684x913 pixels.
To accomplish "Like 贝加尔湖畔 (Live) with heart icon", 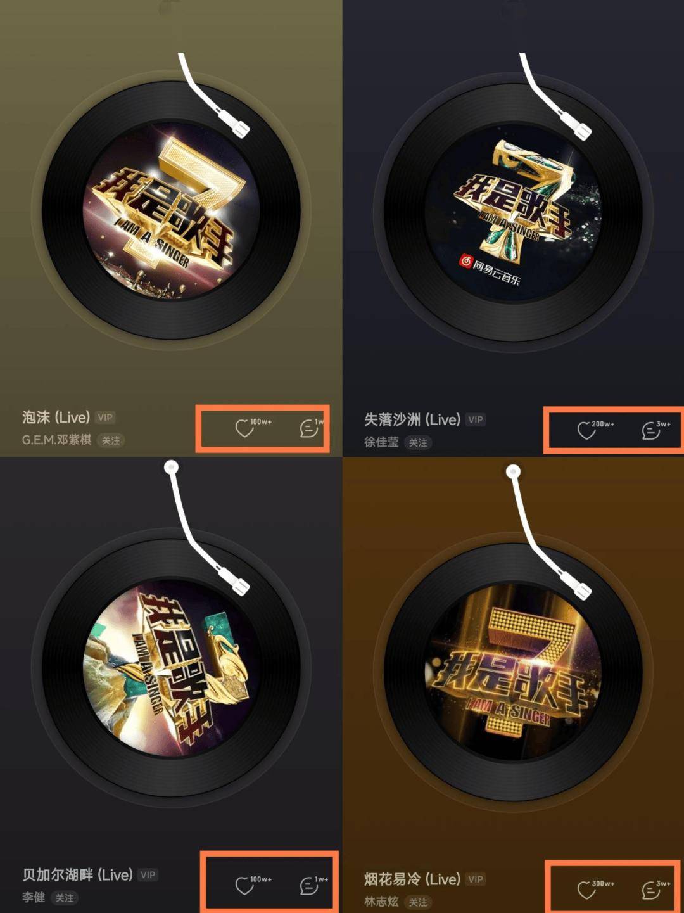I will click(x=245, y=885).
